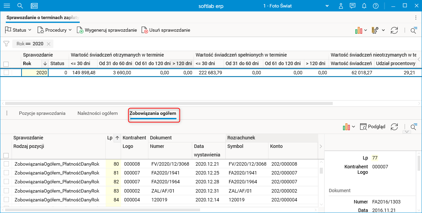
Task: Click Wygeneruj sprawozdanie button
Action: [107, 30]
